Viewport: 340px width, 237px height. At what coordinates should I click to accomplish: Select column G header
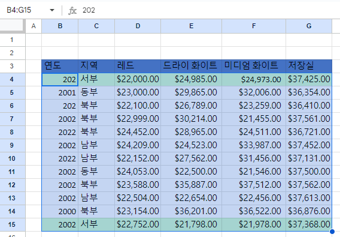click(309, 26)
